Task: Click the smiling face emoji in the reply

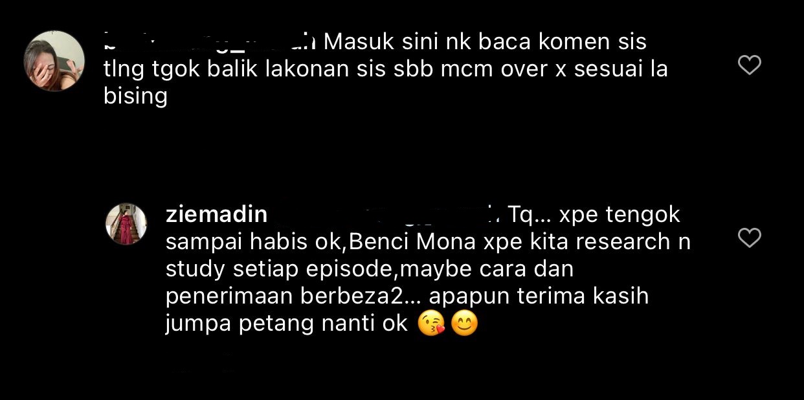Action: click(x=463, y=324)
